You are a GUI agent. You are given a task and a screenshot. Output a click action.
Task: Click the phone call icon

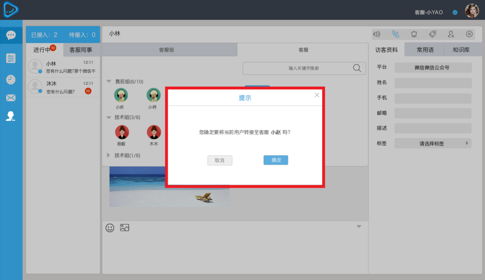coord(395,34)
